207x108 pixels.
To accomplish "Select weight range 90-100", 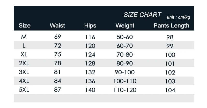I will (125, 72).
